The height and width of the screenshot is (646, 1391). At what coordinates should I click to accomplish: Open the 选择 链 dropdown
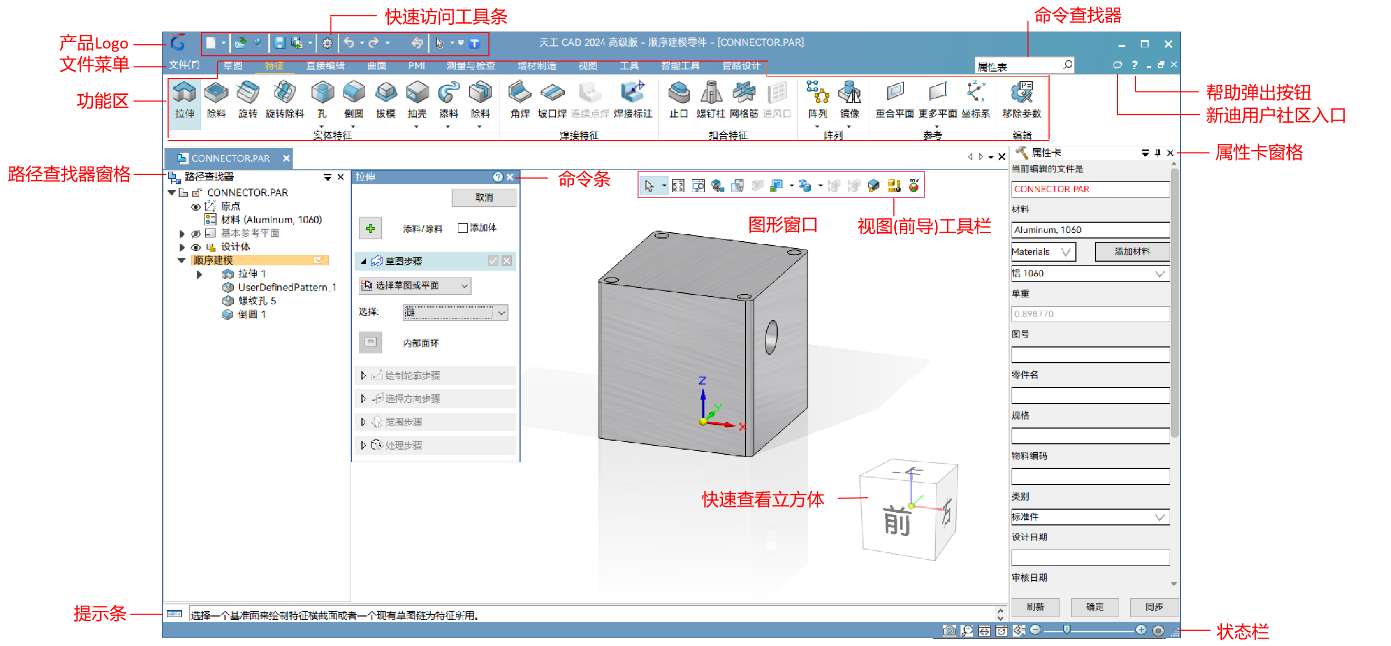tap(456, 313)
